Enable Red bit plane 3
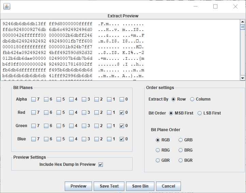The width and height of the screenshot is (246, 193). pos(84,112)
